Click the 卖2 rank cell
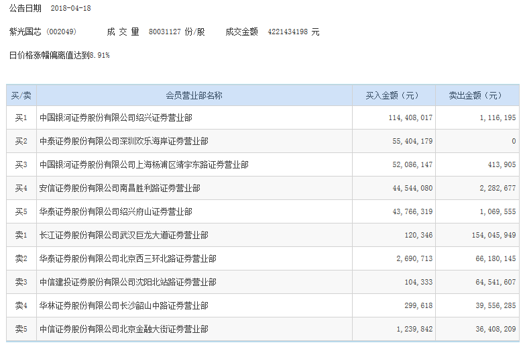Image resolution: width=525 pixels, height=347 pixels. pos(21,258)
